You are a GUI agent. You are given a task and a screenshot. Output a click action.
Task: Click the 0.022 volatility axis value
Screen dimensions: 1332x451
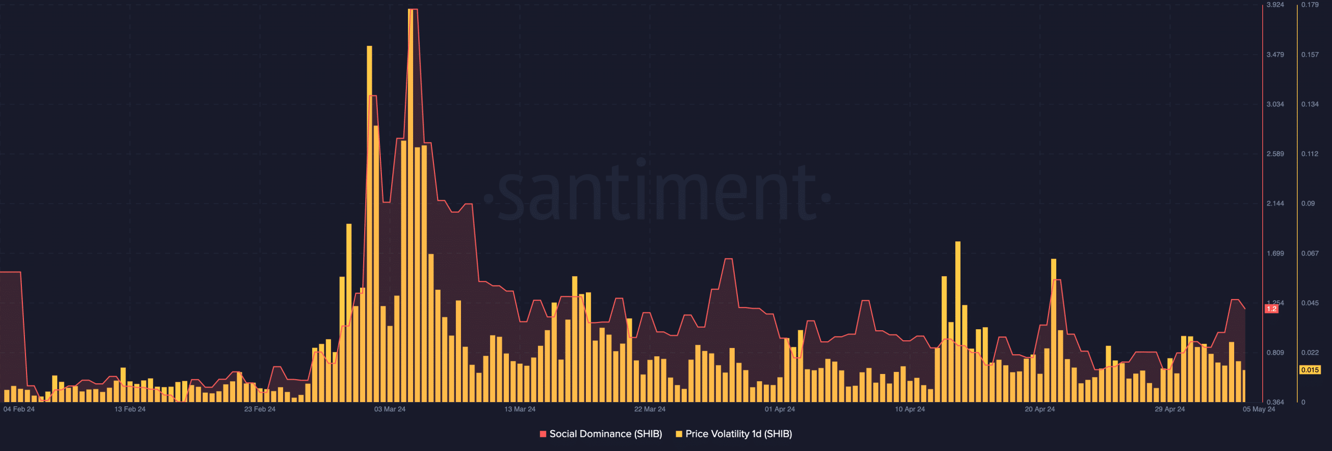[x=1310, y=353]
